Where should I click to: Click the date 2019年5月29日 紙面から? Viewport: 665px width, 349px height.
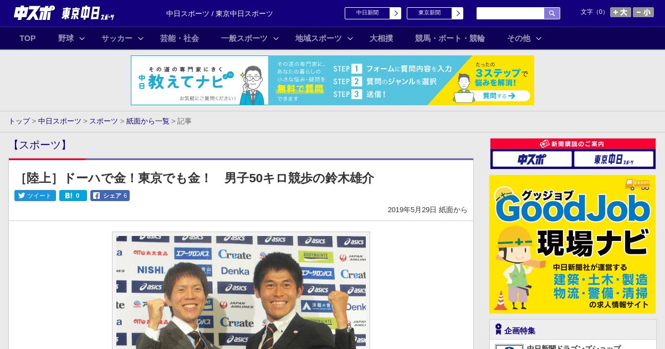click(427, 210)
